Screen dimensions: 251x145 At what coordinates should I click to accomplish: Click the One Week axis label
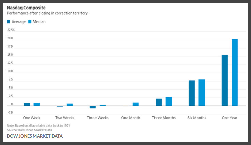pyautogui.click(x=31, y=118)
